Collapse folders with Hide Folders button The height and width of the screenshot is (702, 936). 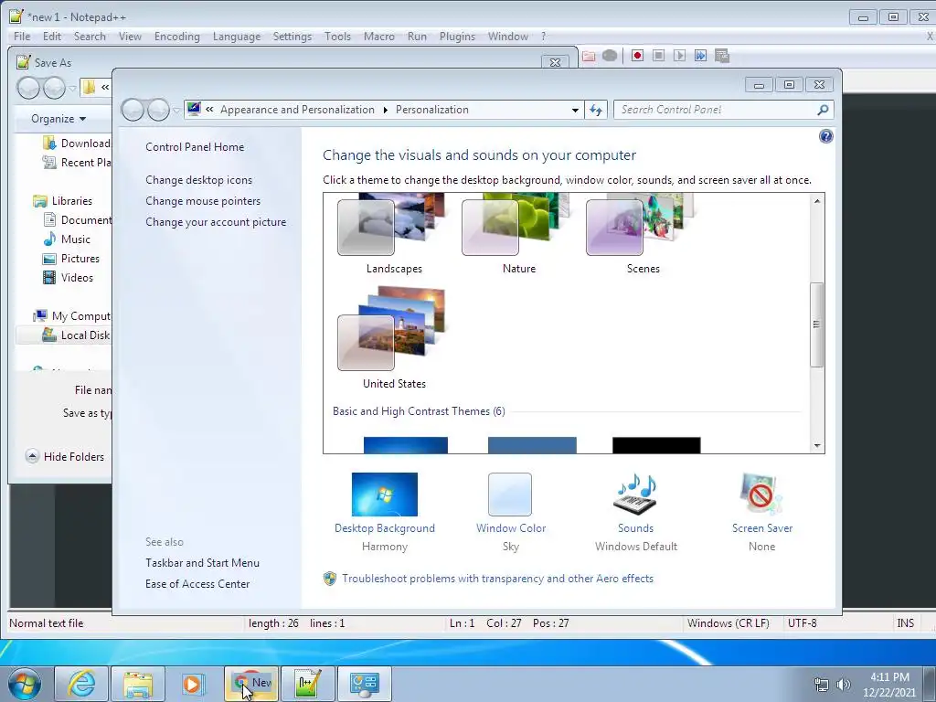point(65,457)
